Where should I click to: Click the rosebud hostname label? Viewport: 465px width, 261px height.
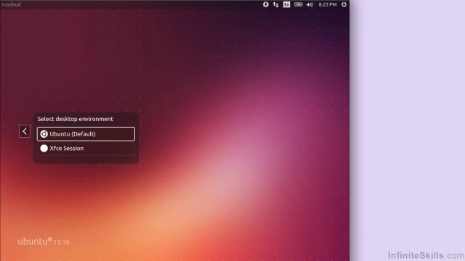(12, 4)
